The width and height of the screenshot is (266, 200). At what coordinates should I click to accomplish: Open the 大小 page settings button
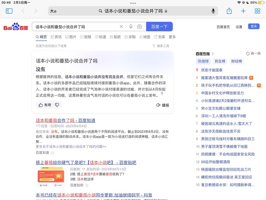[x=53, y=11]
